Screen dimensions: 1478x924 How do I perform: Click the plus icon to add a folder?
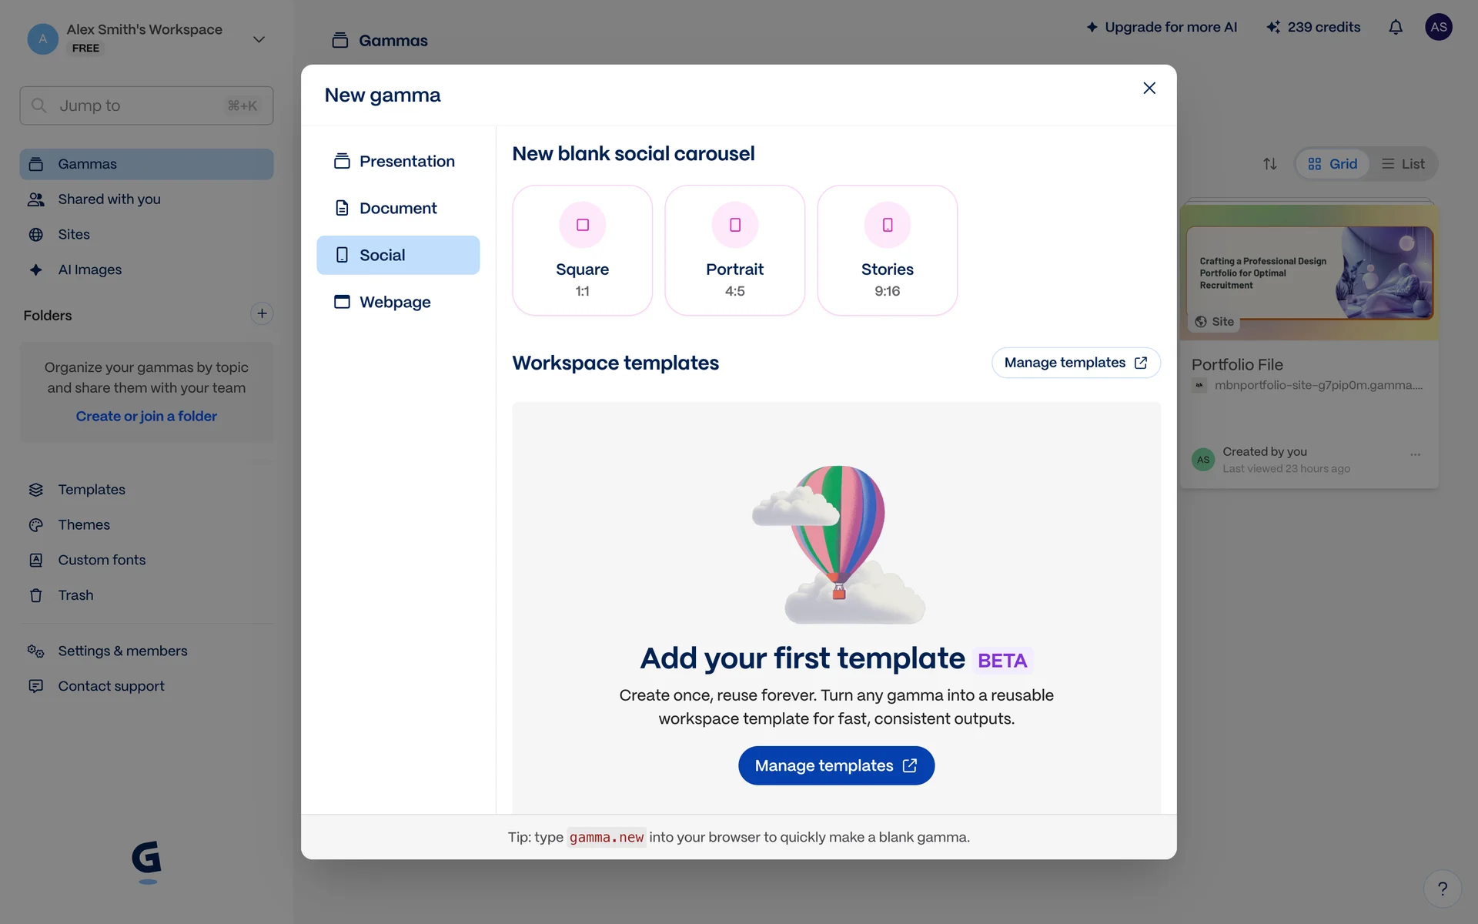pyautogui.click(x=262, y=313)
